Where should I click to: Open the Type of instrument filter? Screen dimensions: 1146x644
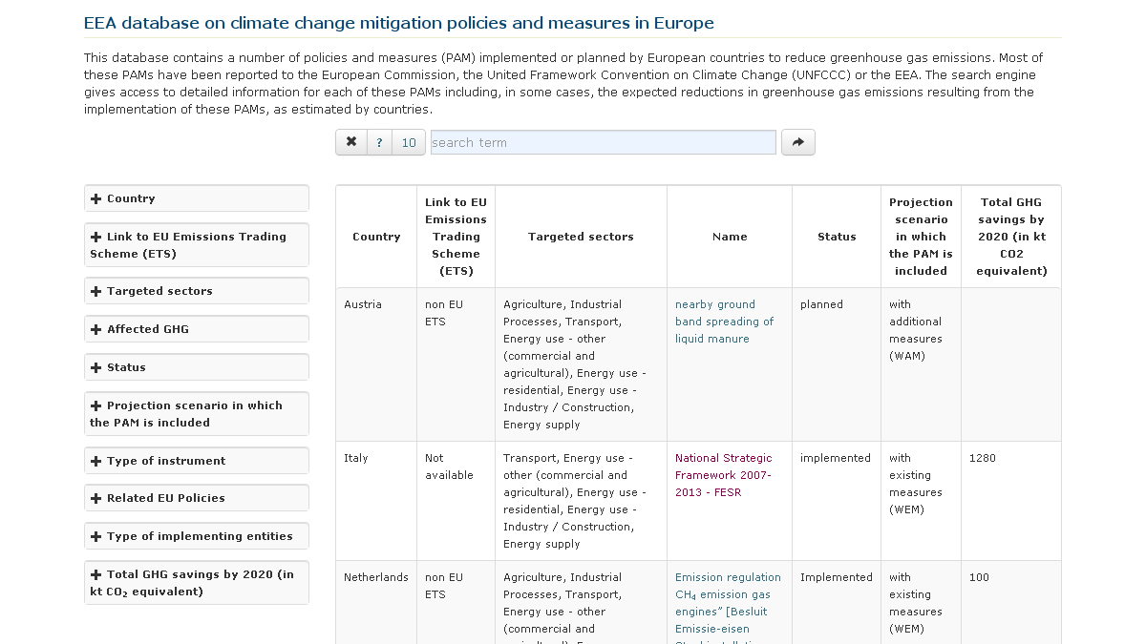coord(196,461)
